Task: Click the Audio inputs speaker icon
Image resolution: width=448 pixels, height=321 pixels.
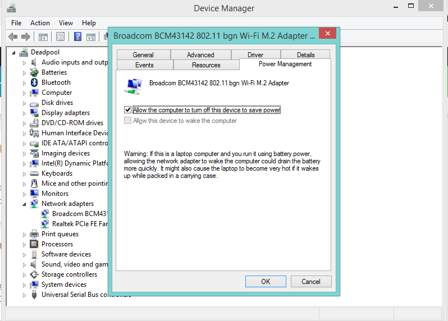Action: pyautogui.click(x=34, y=62)
